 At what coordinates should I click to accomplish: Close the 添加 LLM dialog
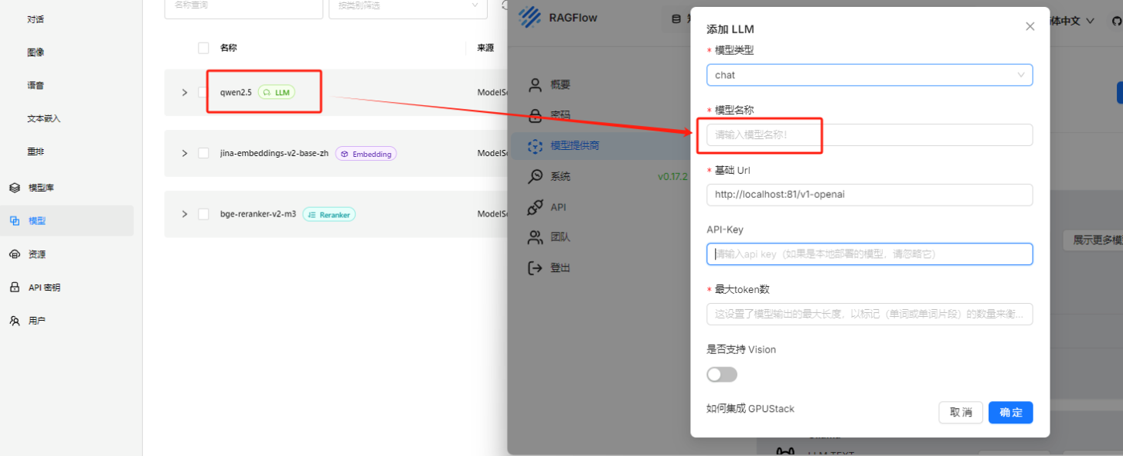click(x=1029, y=26)
